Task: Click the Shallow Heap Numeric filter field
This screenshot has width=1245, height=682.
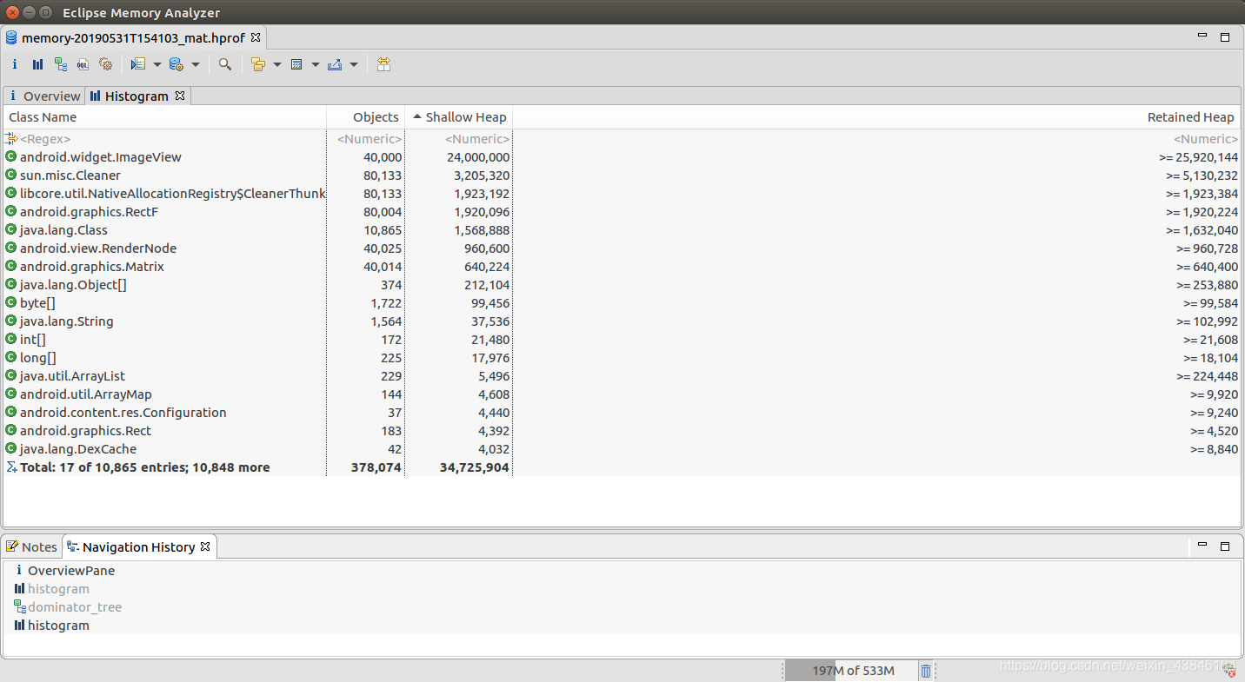Action: coord(459,139)
